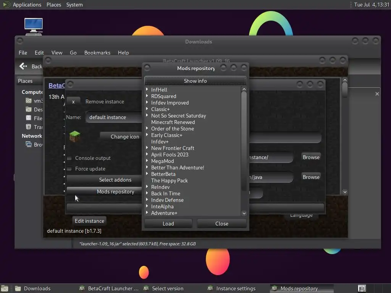Open the Trash icon in Places sidebar
The width and height of the screenshot is (391, 293).
click(29, 127)
